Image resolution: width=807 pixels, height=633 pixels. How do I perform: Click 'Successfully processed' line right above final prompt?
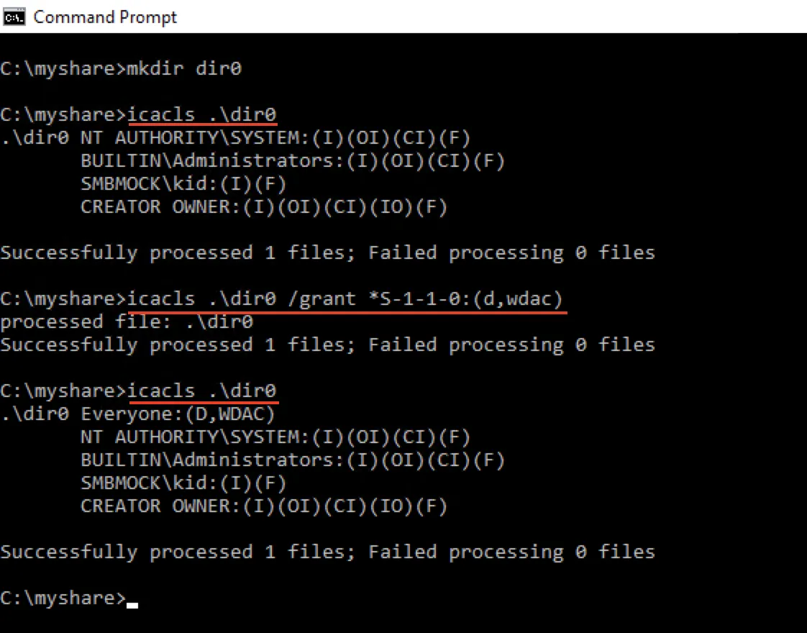327,552
